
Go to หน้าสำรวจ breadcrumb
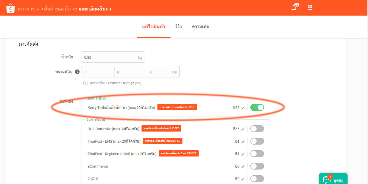[x=28, y=9]
